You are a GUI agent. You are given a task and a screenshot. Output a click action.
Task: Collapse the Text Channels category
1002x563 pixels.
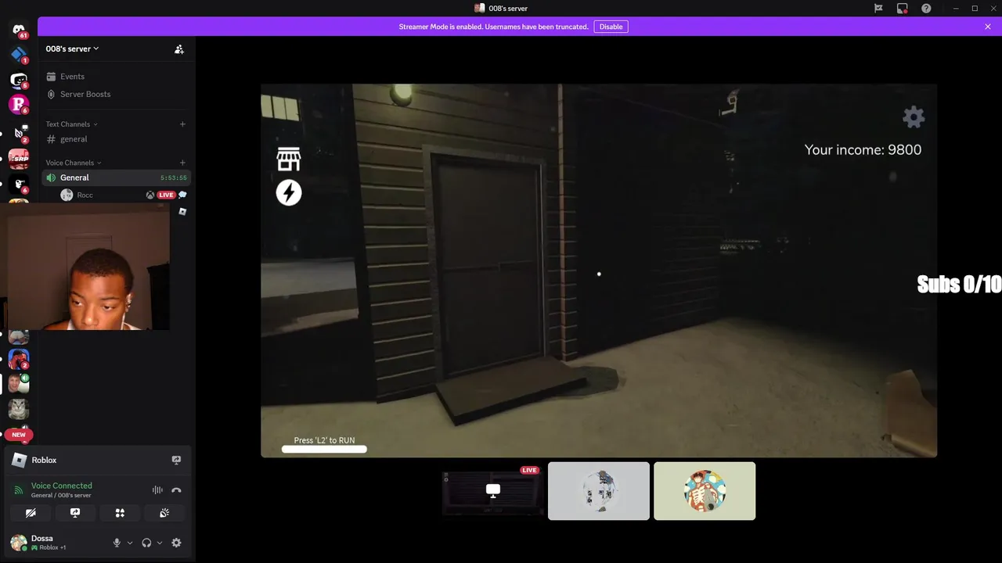pos(71,124)
